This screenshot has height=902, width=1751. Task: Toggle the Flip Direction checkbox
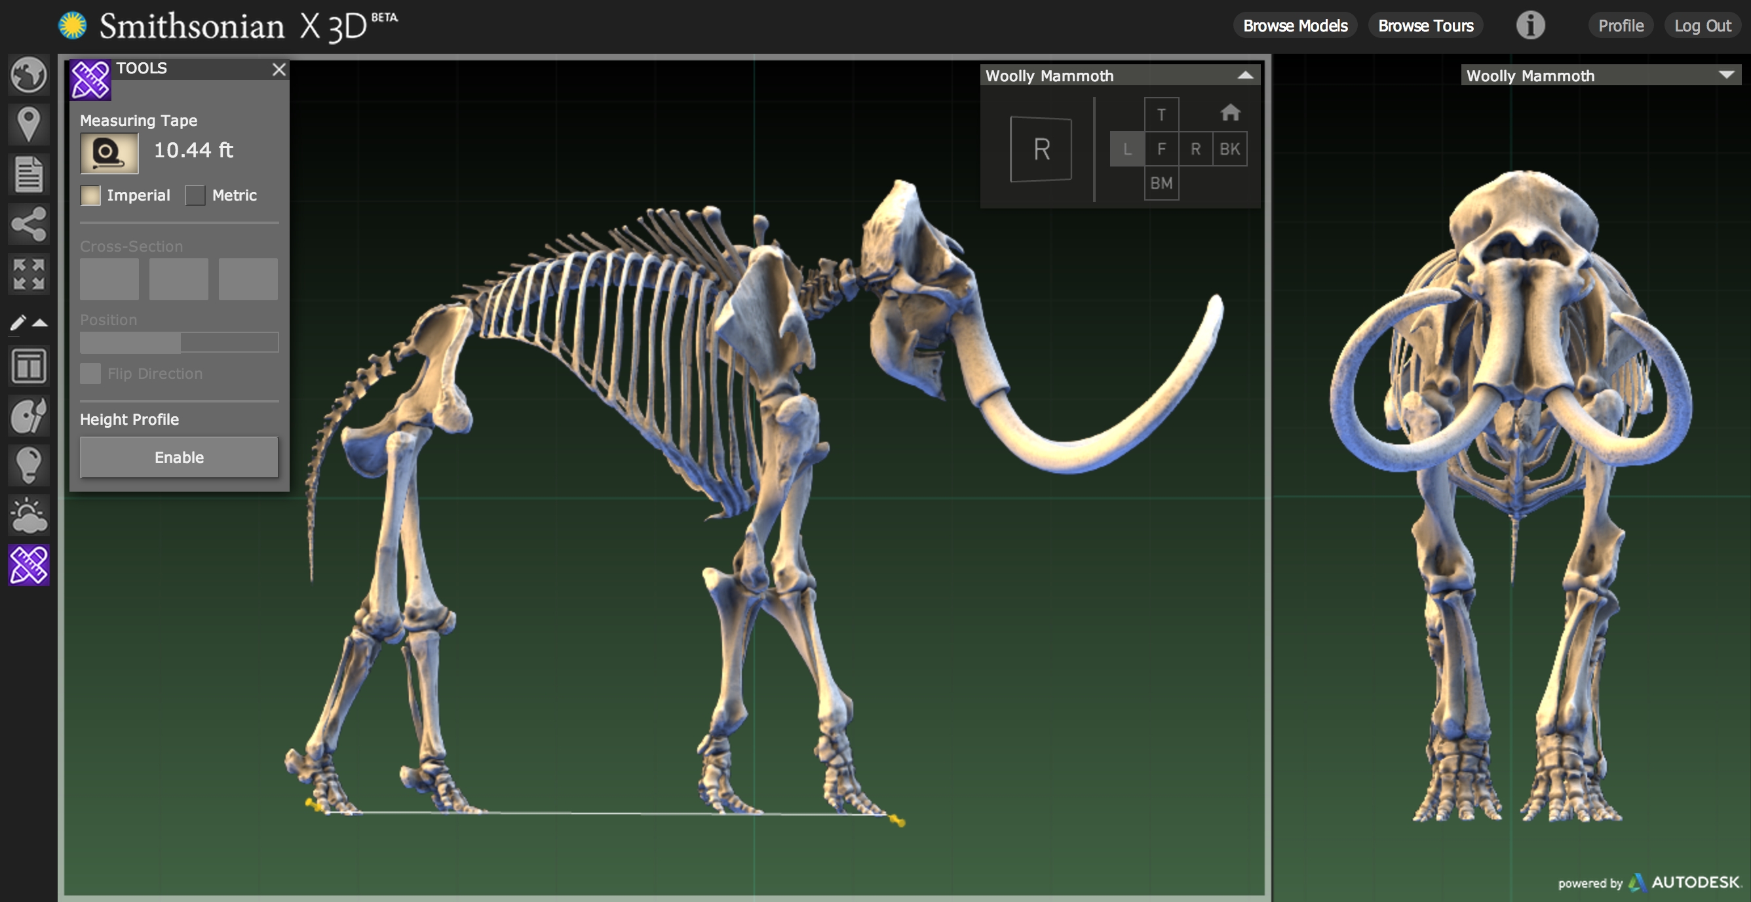(x=90, y=373)
